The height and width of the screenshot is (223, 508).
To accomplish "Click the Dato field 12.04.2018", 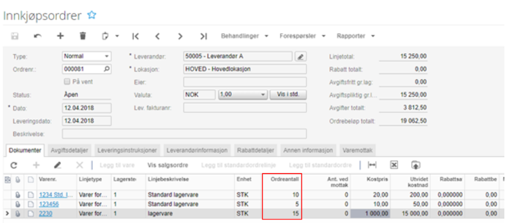I will click(x=86, y=108).
